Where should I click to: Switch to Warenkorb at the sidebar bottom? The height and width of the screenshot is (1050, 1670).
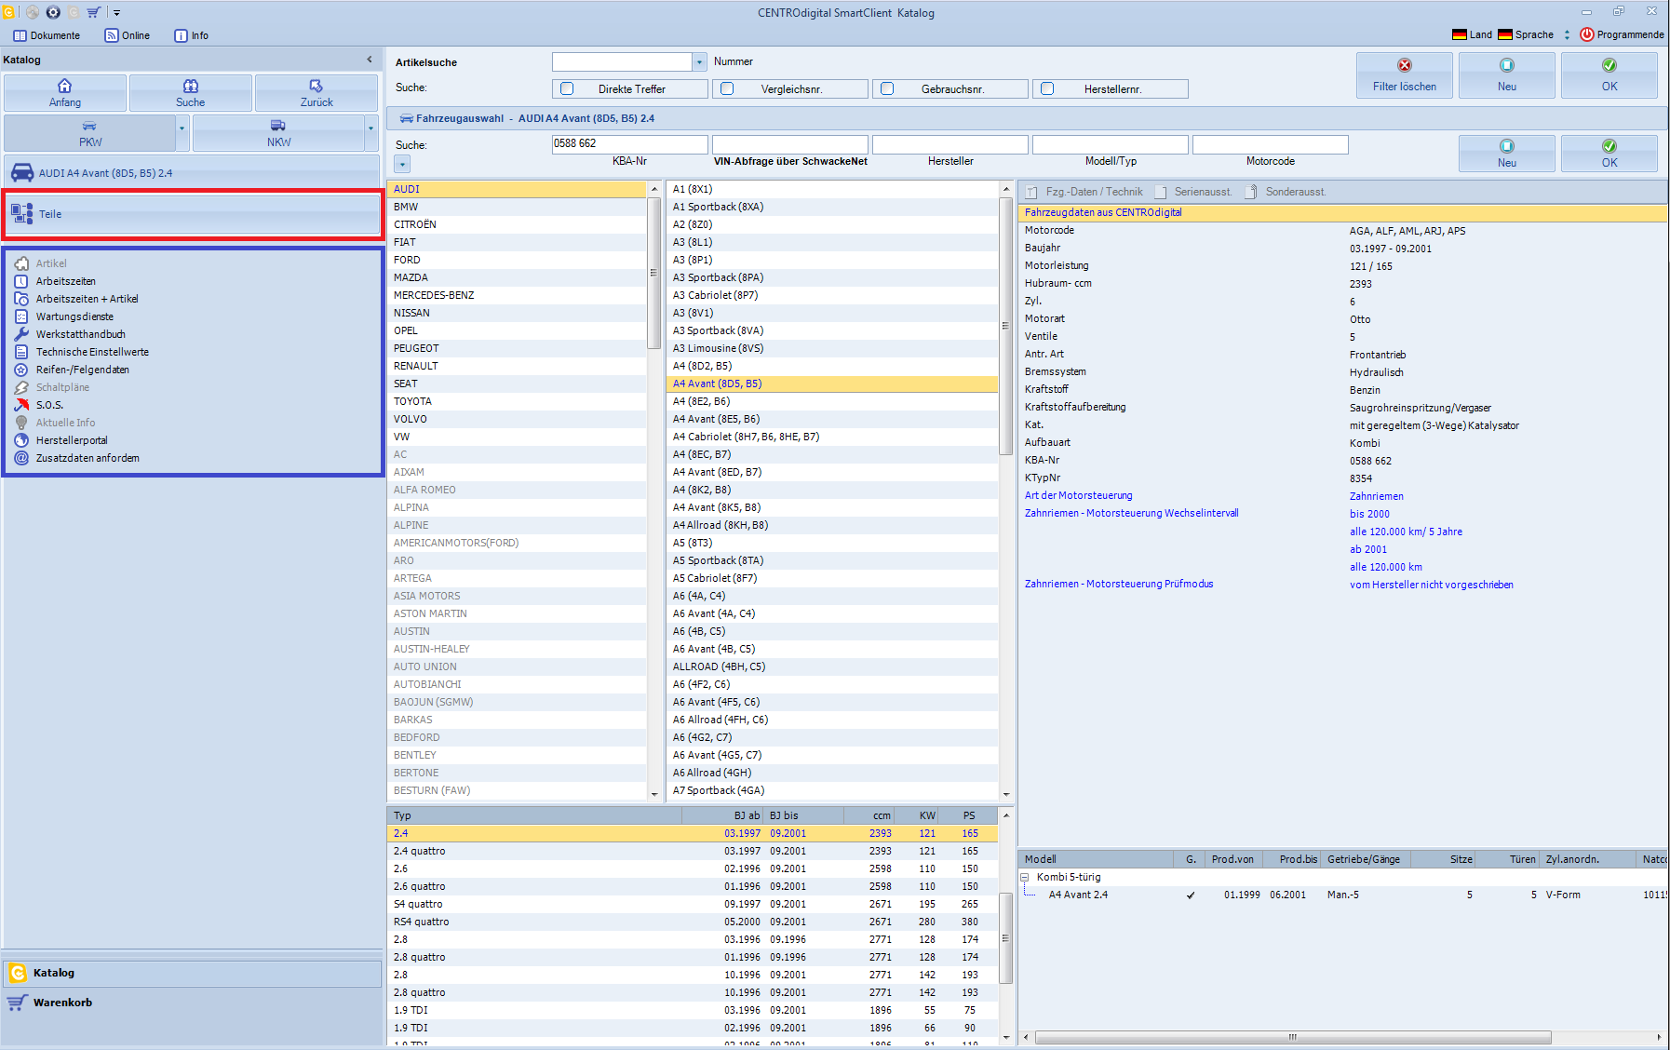tap(192, 1003)
